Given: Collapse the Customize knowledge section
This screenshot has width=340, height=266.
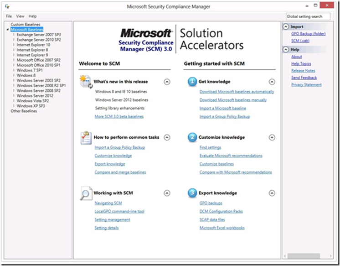Looking at the screenshot, I should click(272, 137).
